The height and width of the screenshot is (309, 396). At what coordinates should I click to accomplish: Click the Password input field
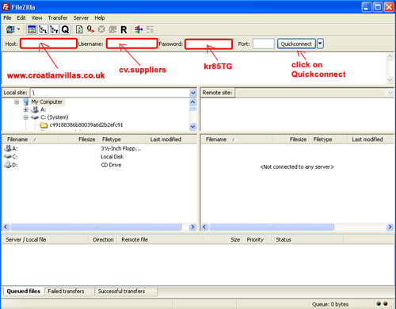208,44
